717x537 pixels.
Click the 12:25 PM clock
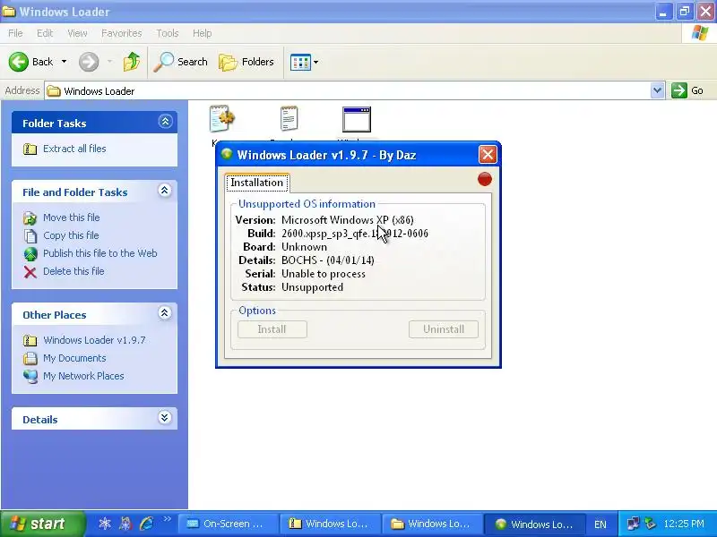coord(684,524)
